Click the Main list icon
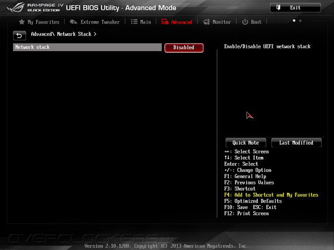The width and height of the screenshot is (334, 250). pyautogui.click(x=134, y=22)
